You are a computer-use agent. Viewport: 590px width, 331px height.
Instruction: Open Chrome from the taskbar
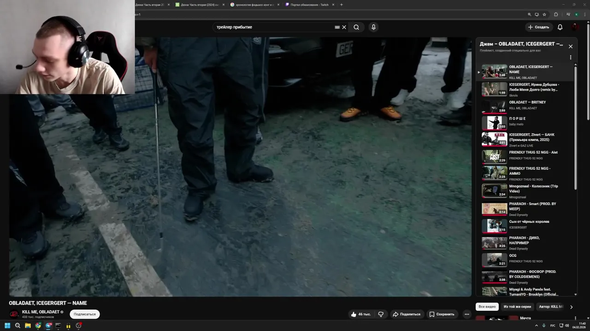tap(38, 325)
